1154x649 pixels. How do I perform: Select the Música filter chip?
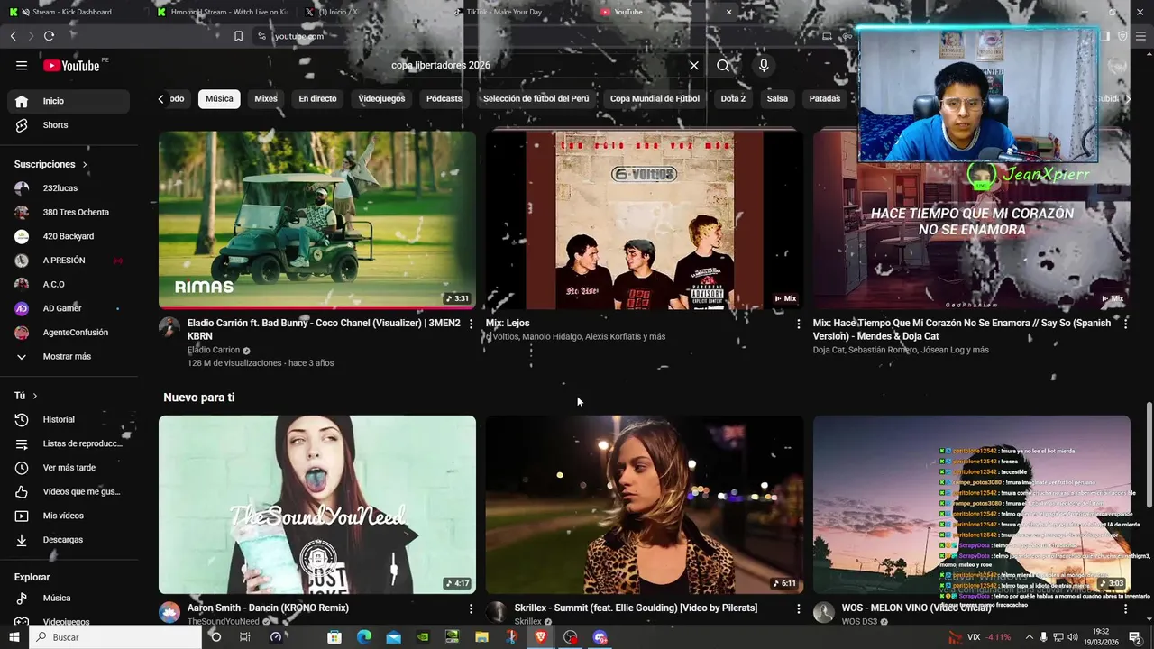pyautogui.click(x=219, y=99)
